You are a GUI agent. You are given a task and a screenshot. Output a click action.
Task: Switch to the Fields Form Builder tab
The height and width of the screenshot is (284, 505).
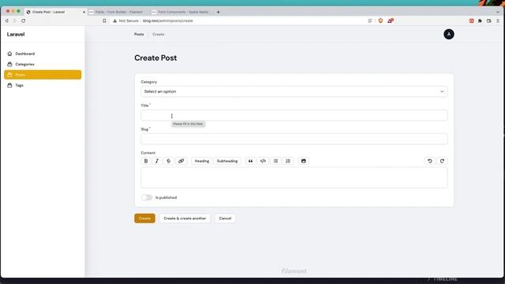click(x=118, y=12)
